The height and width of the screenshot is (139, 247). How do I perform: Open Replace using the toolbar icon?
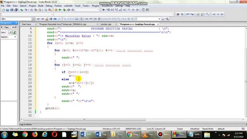50,10
